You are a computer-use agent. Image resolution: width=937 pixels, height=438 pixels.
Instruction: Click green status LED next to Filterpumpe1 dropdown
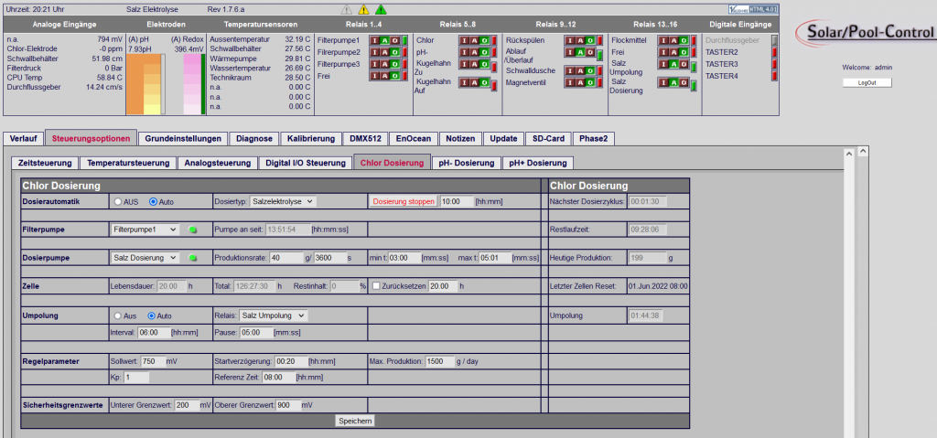(x=192, y=230)
